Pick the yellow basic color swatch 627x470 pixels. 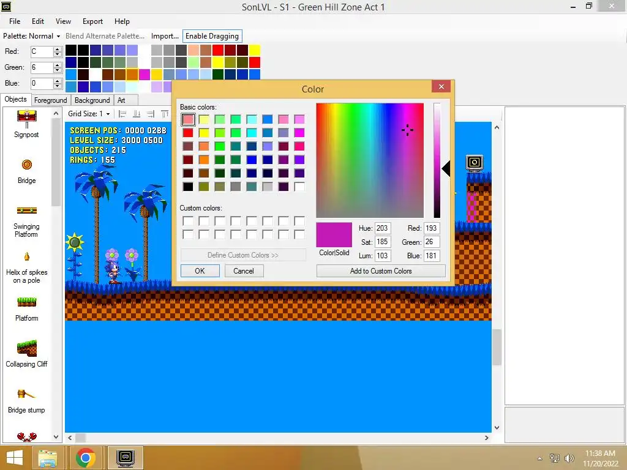(x=204, y=133)
